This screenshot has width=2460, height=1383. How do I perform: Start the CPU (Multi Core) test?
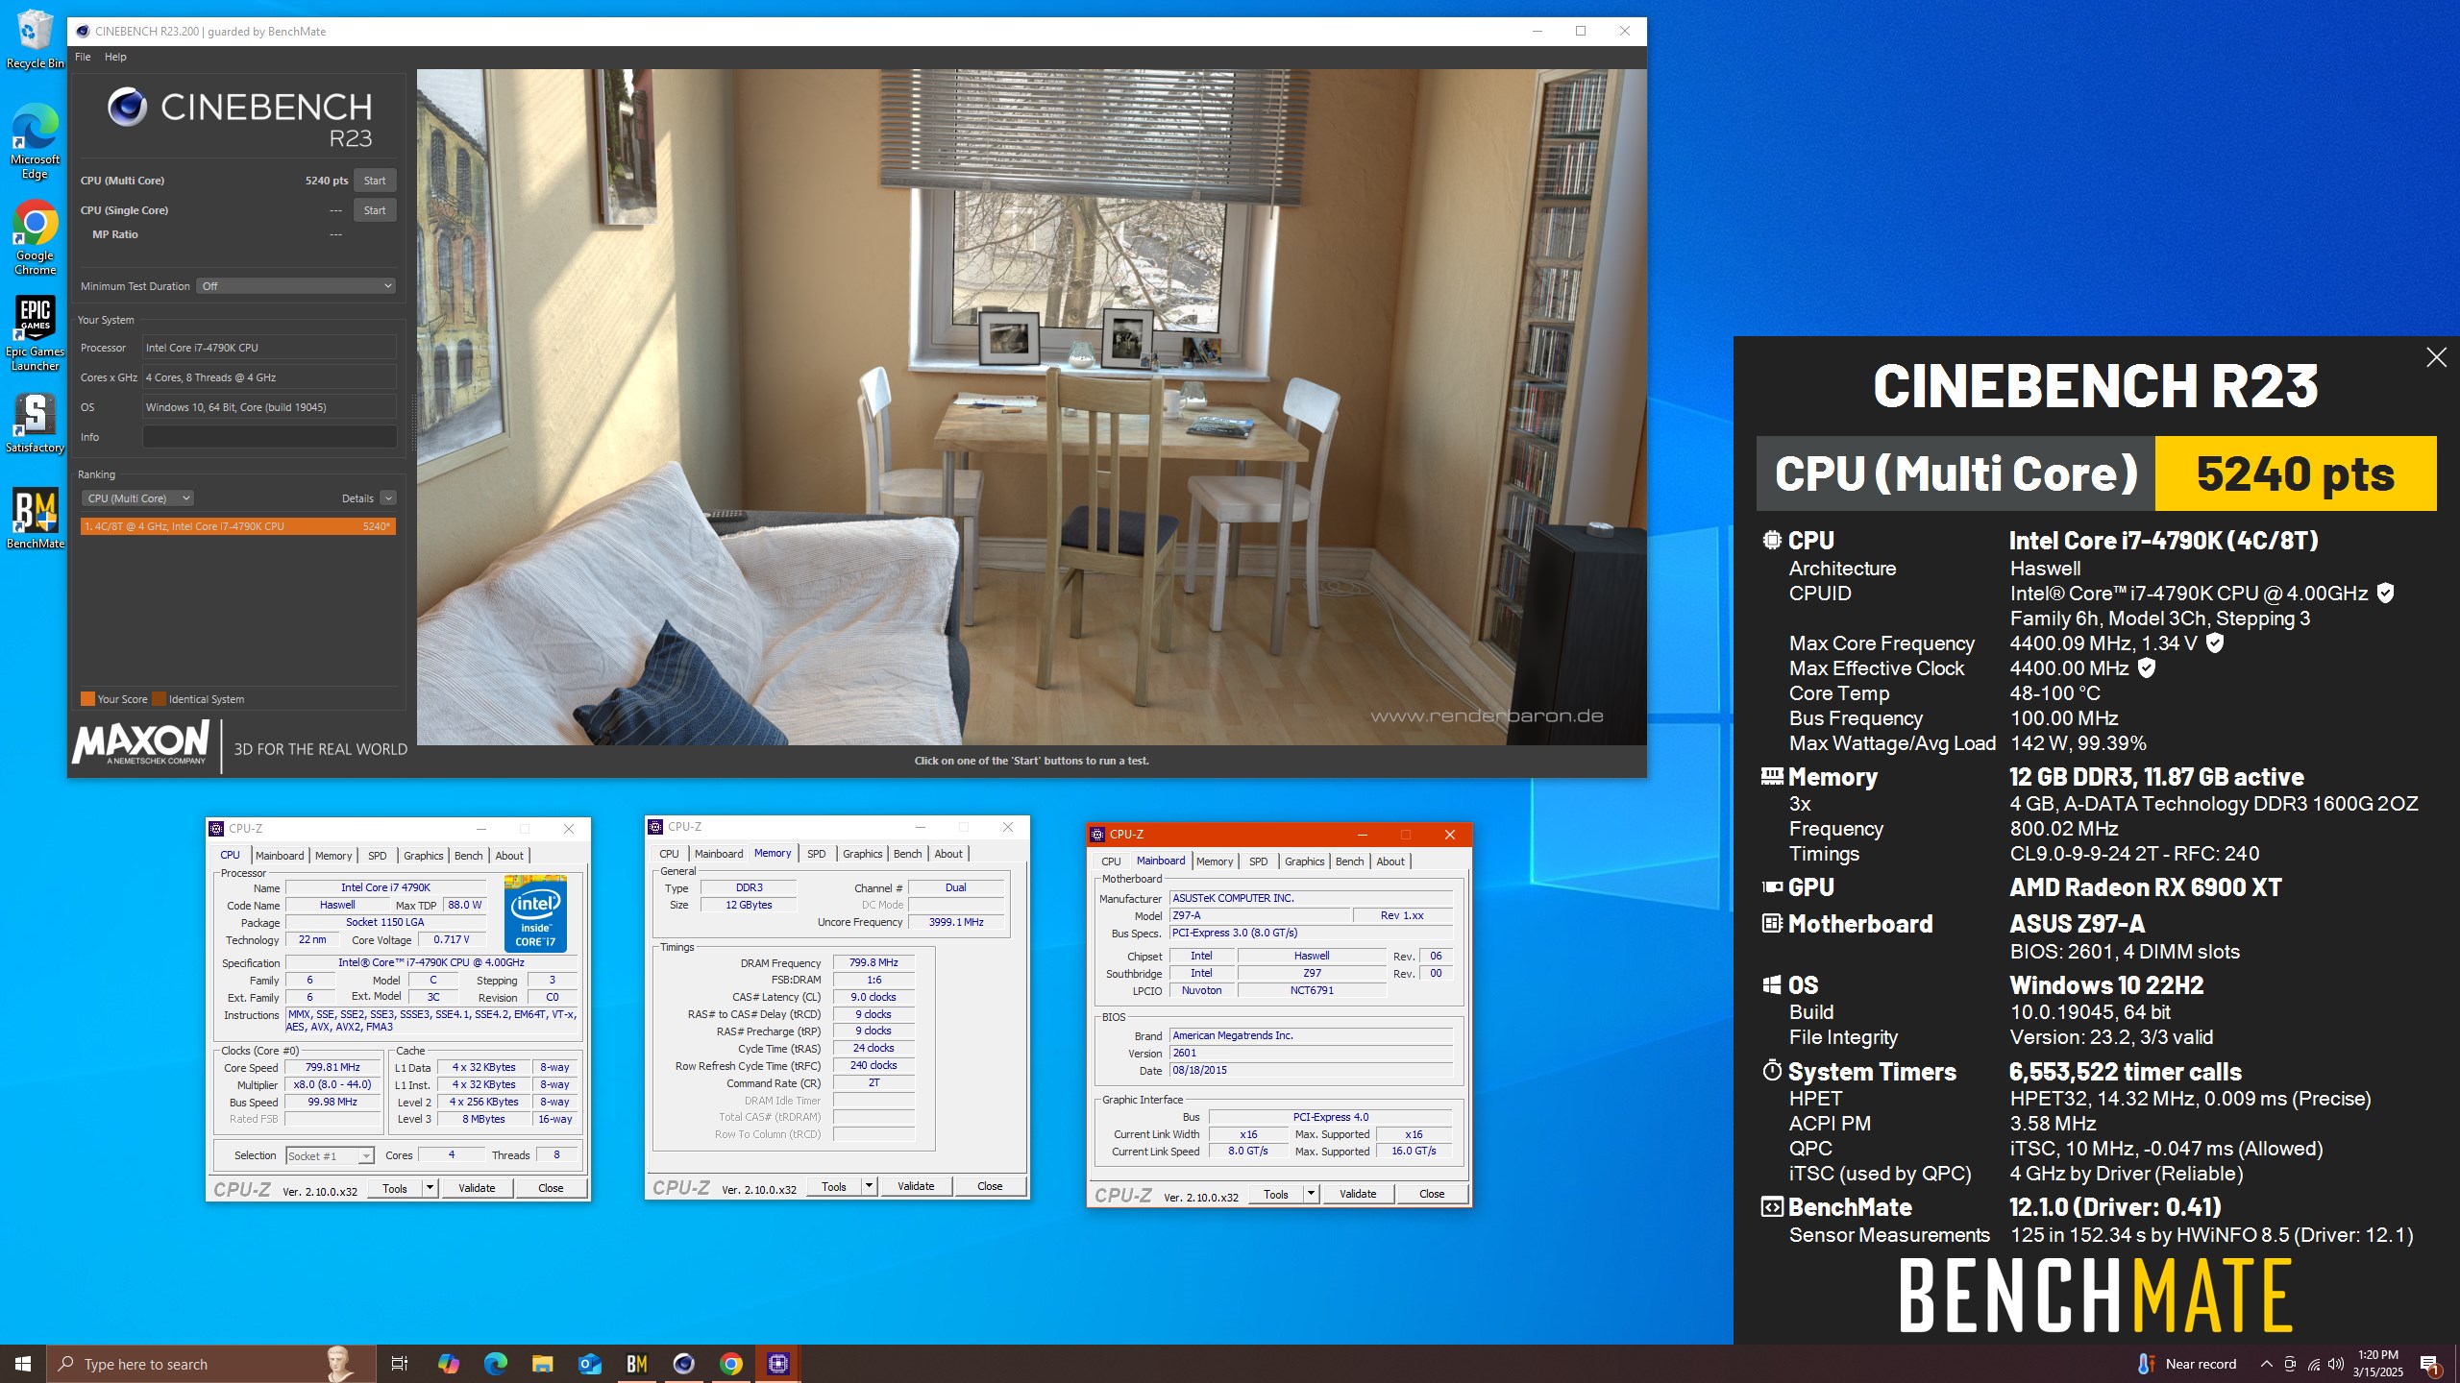375,181
